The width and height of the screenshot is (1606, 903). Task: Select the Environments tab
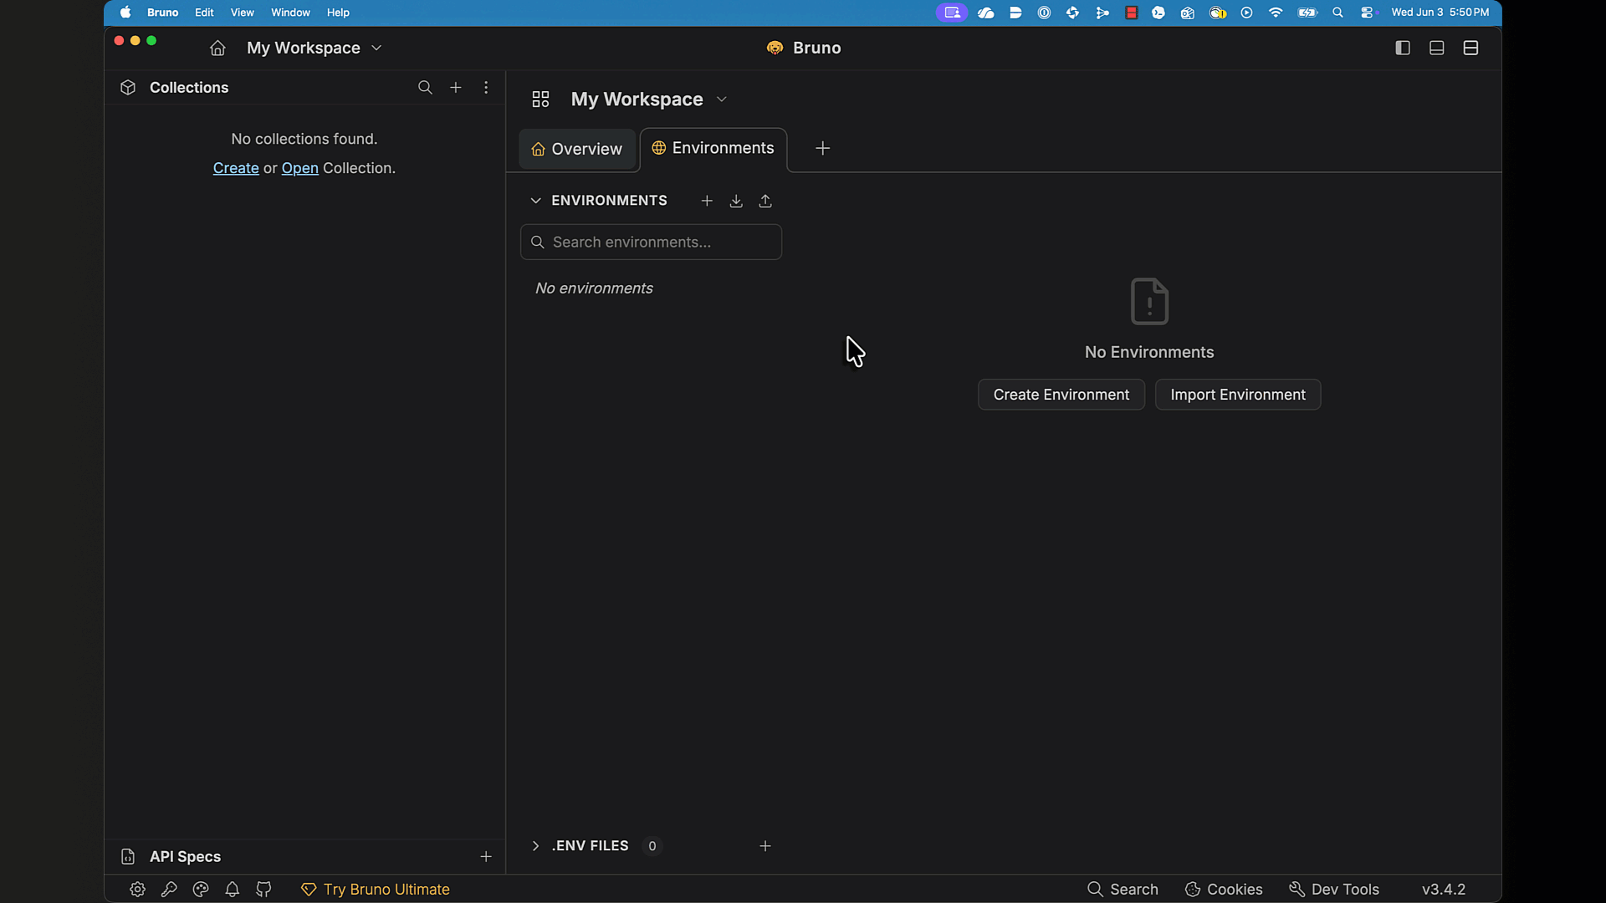pos(713,149)
